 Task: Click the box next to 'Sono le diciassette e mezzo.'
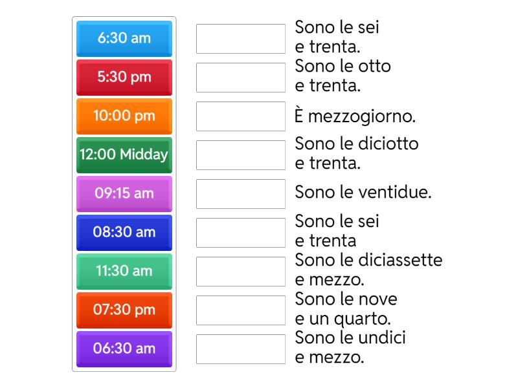240,271
